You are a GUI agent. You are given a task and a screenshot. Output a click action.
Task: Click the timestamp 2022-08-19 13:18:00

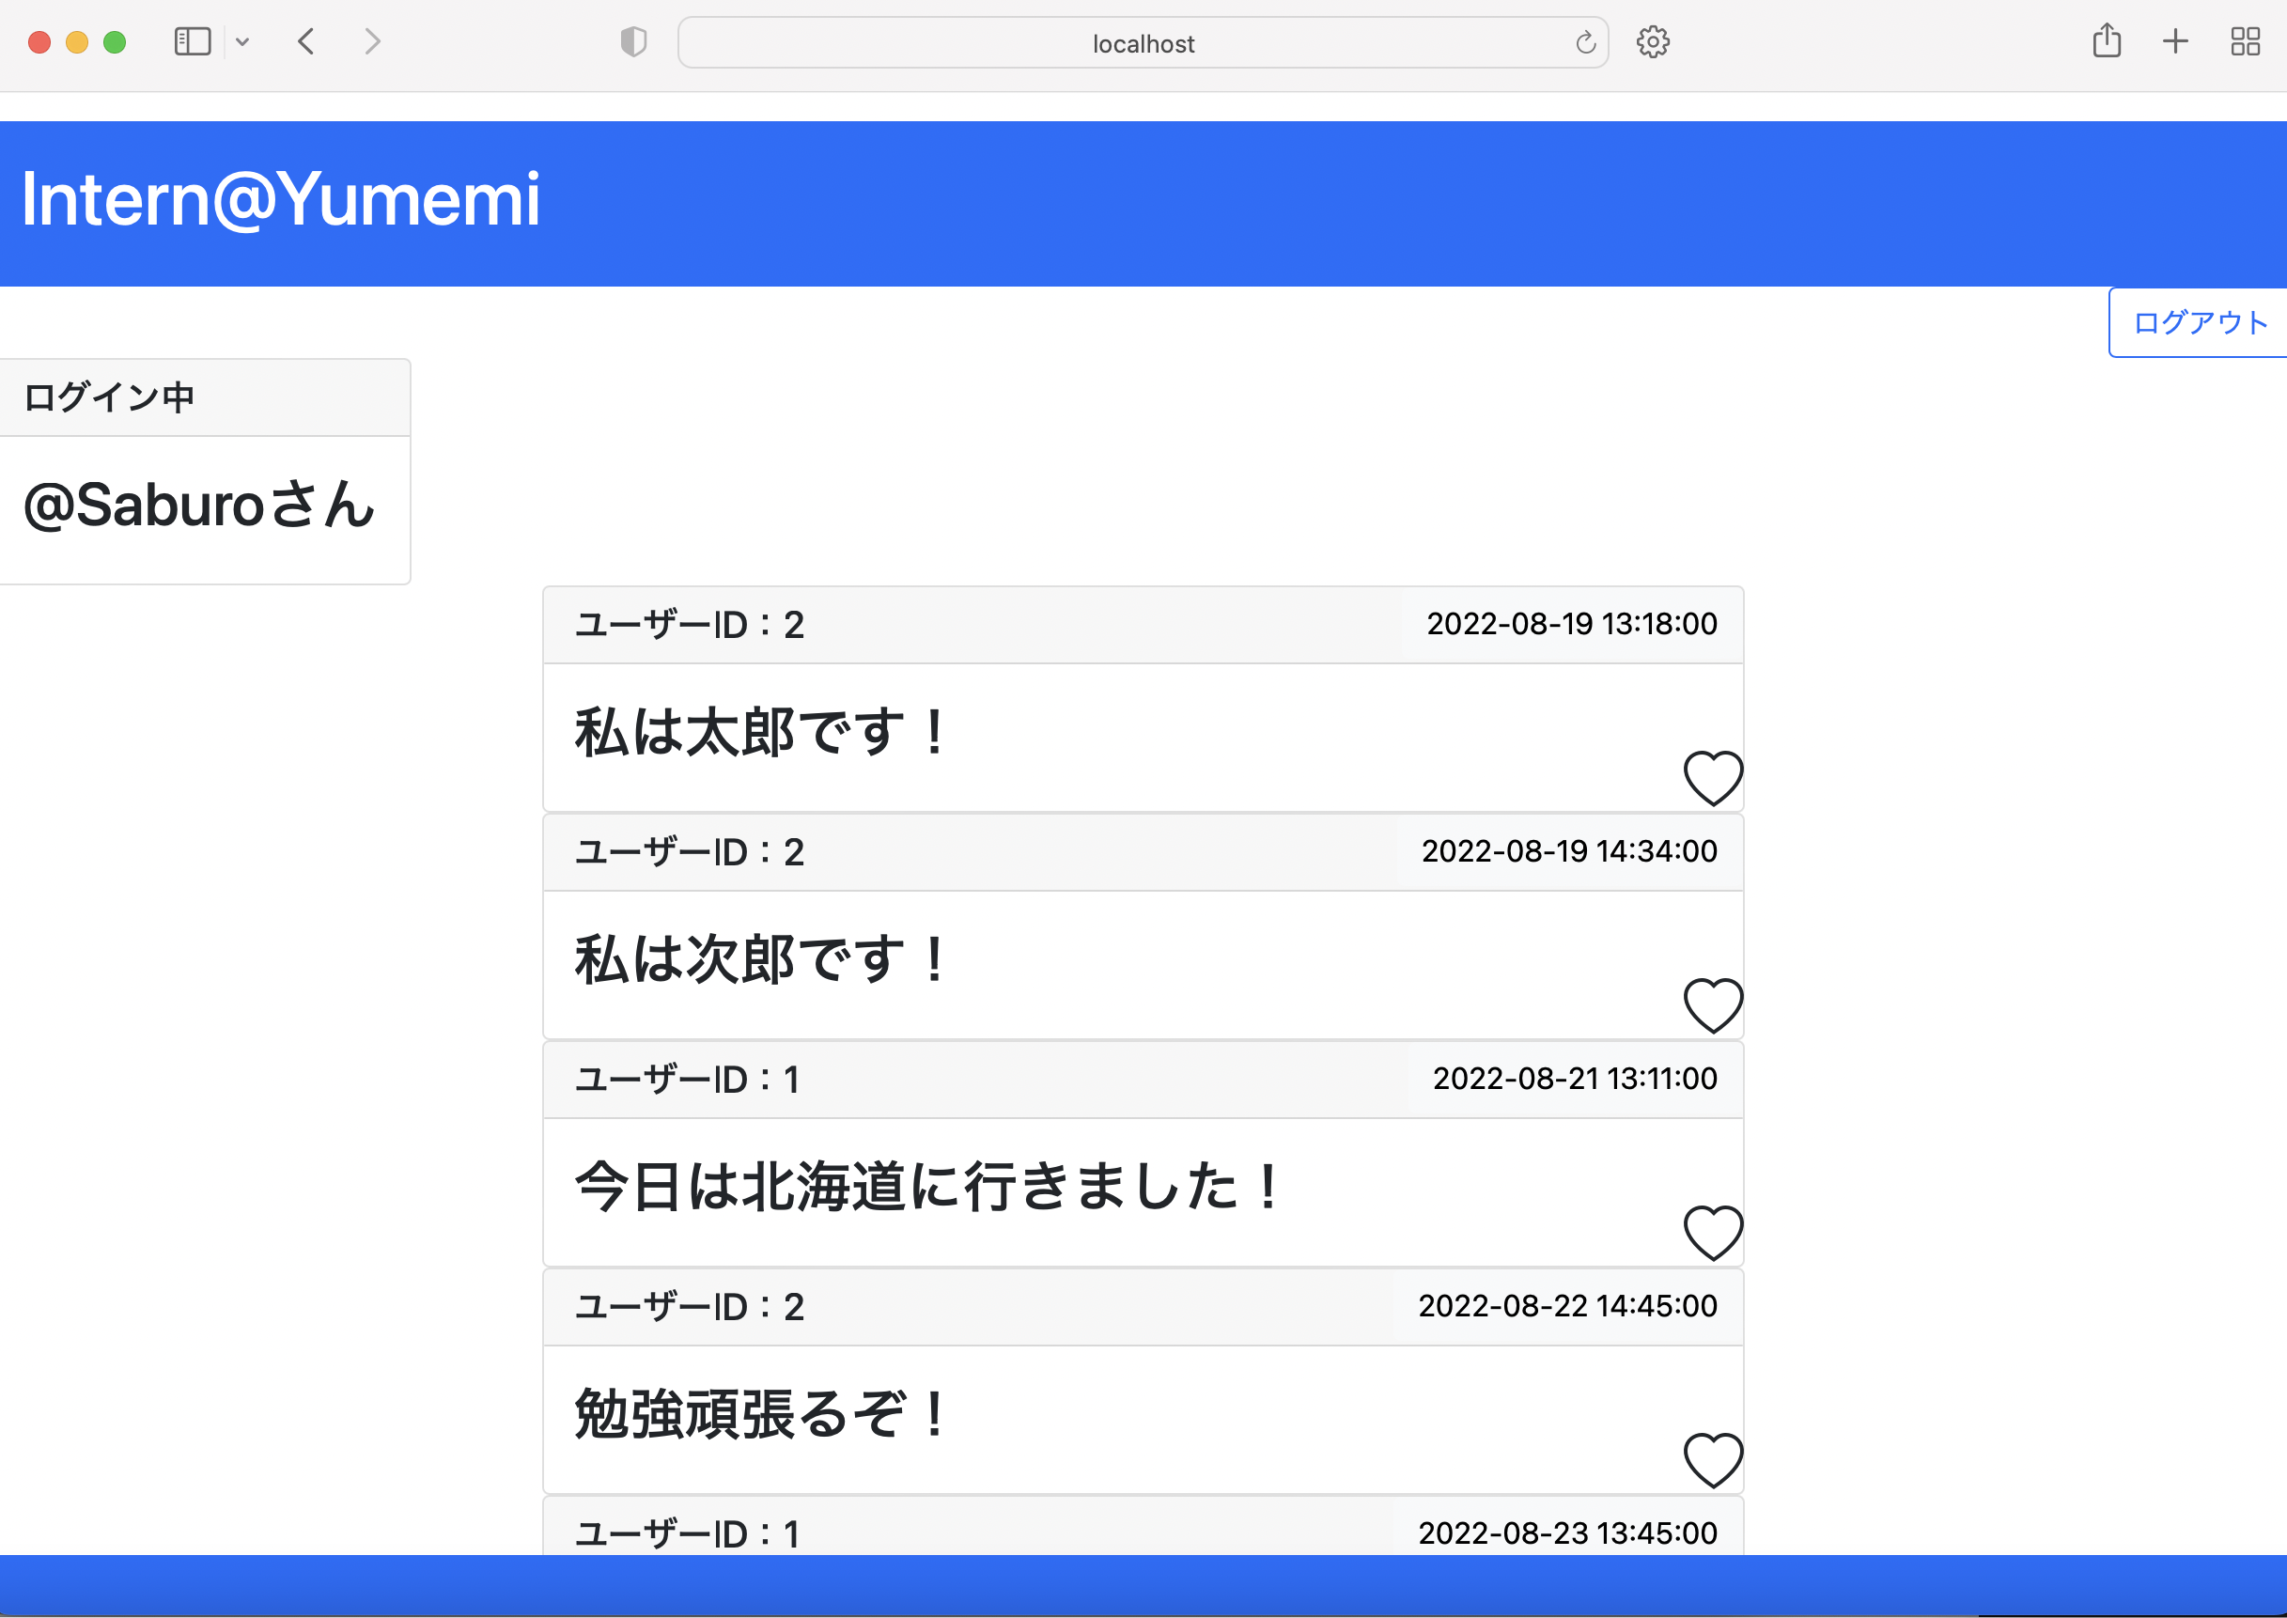click(x=1572, y=624)
